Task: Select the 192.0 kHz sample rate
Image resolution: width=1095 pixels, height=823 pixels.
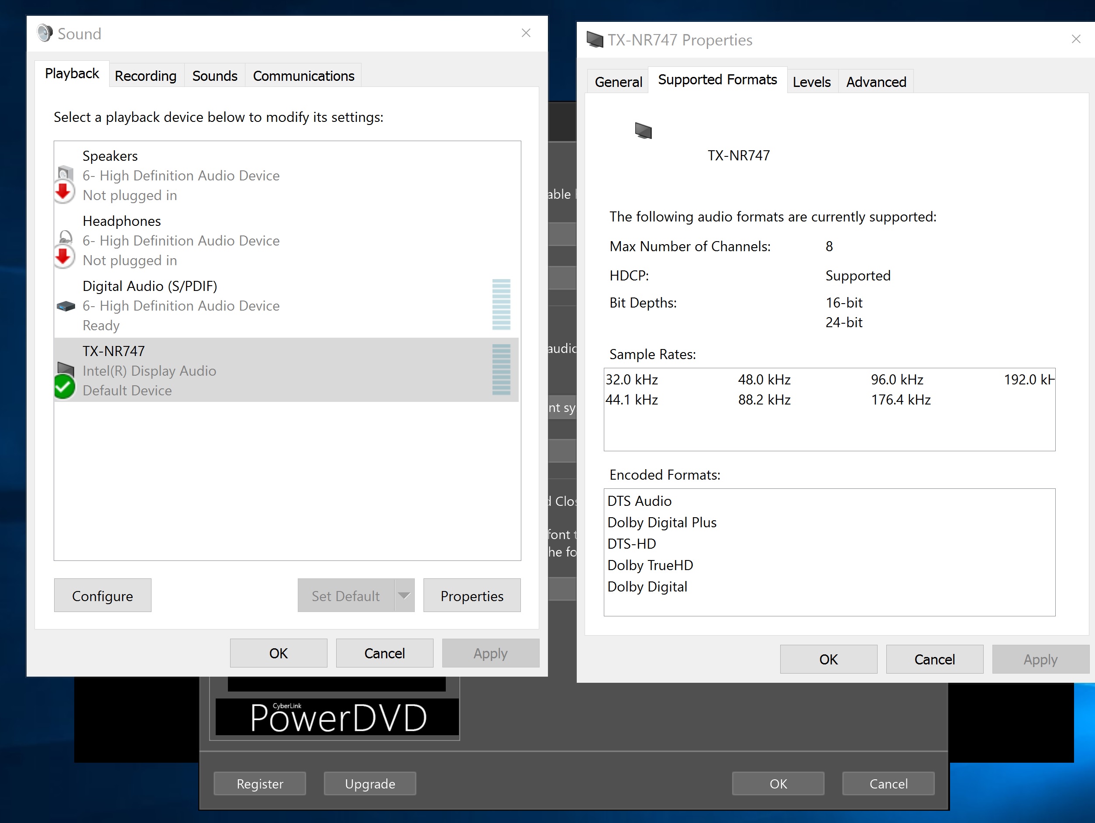Action: [x=1029, y=379]
